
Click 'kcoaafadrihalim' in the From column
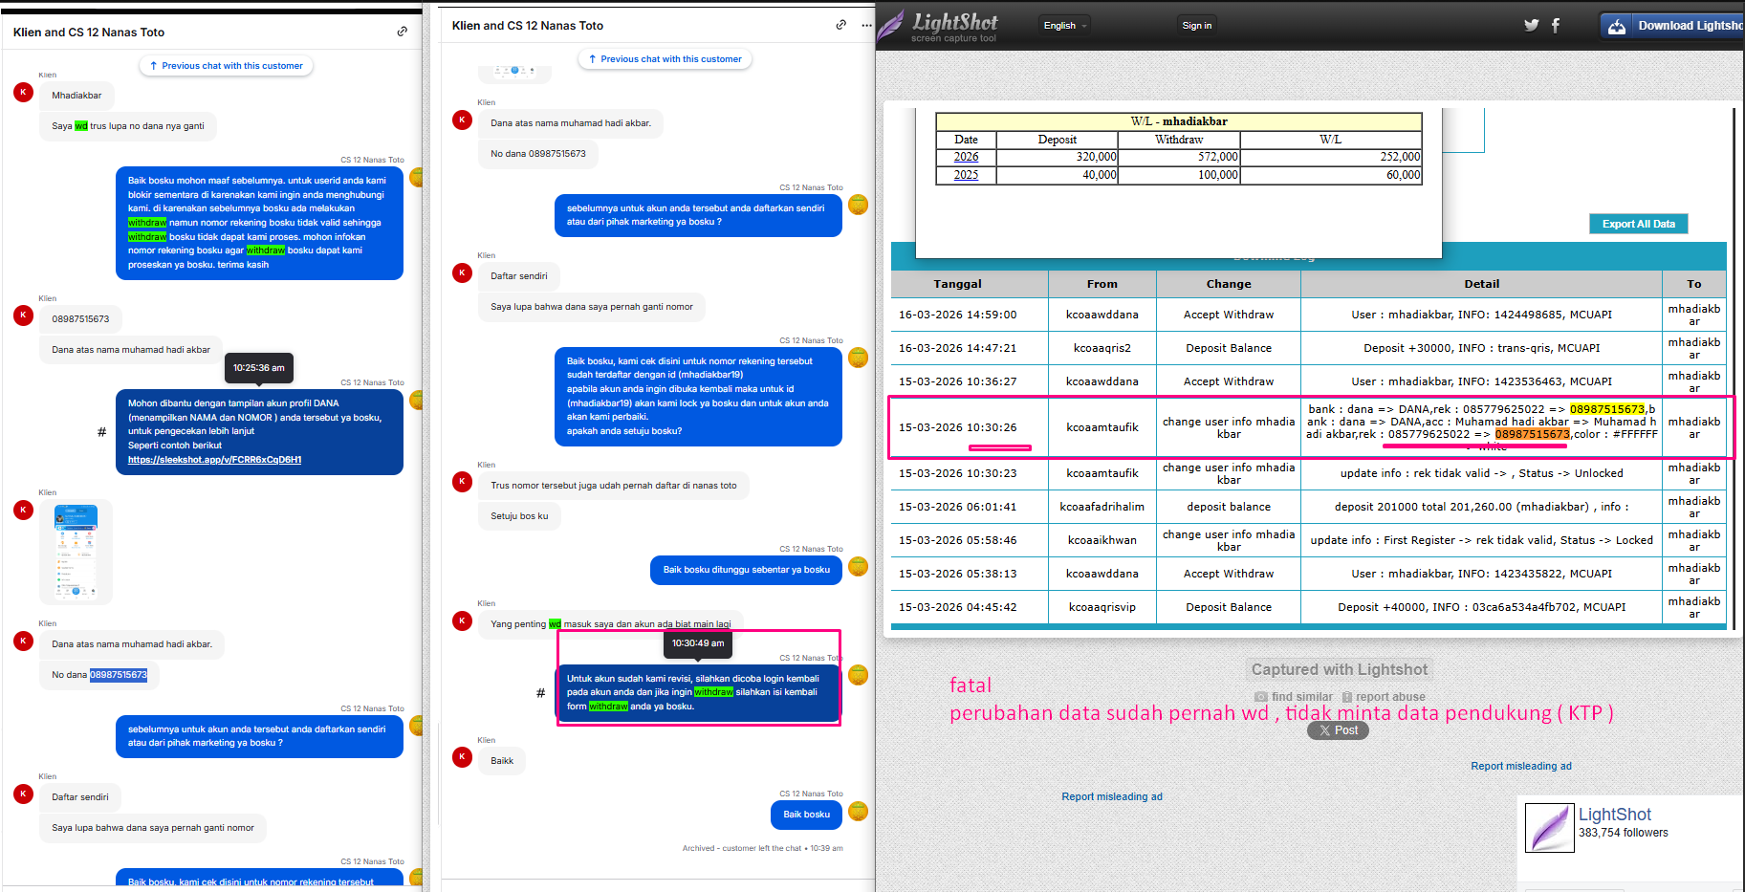coord(1102,507)
